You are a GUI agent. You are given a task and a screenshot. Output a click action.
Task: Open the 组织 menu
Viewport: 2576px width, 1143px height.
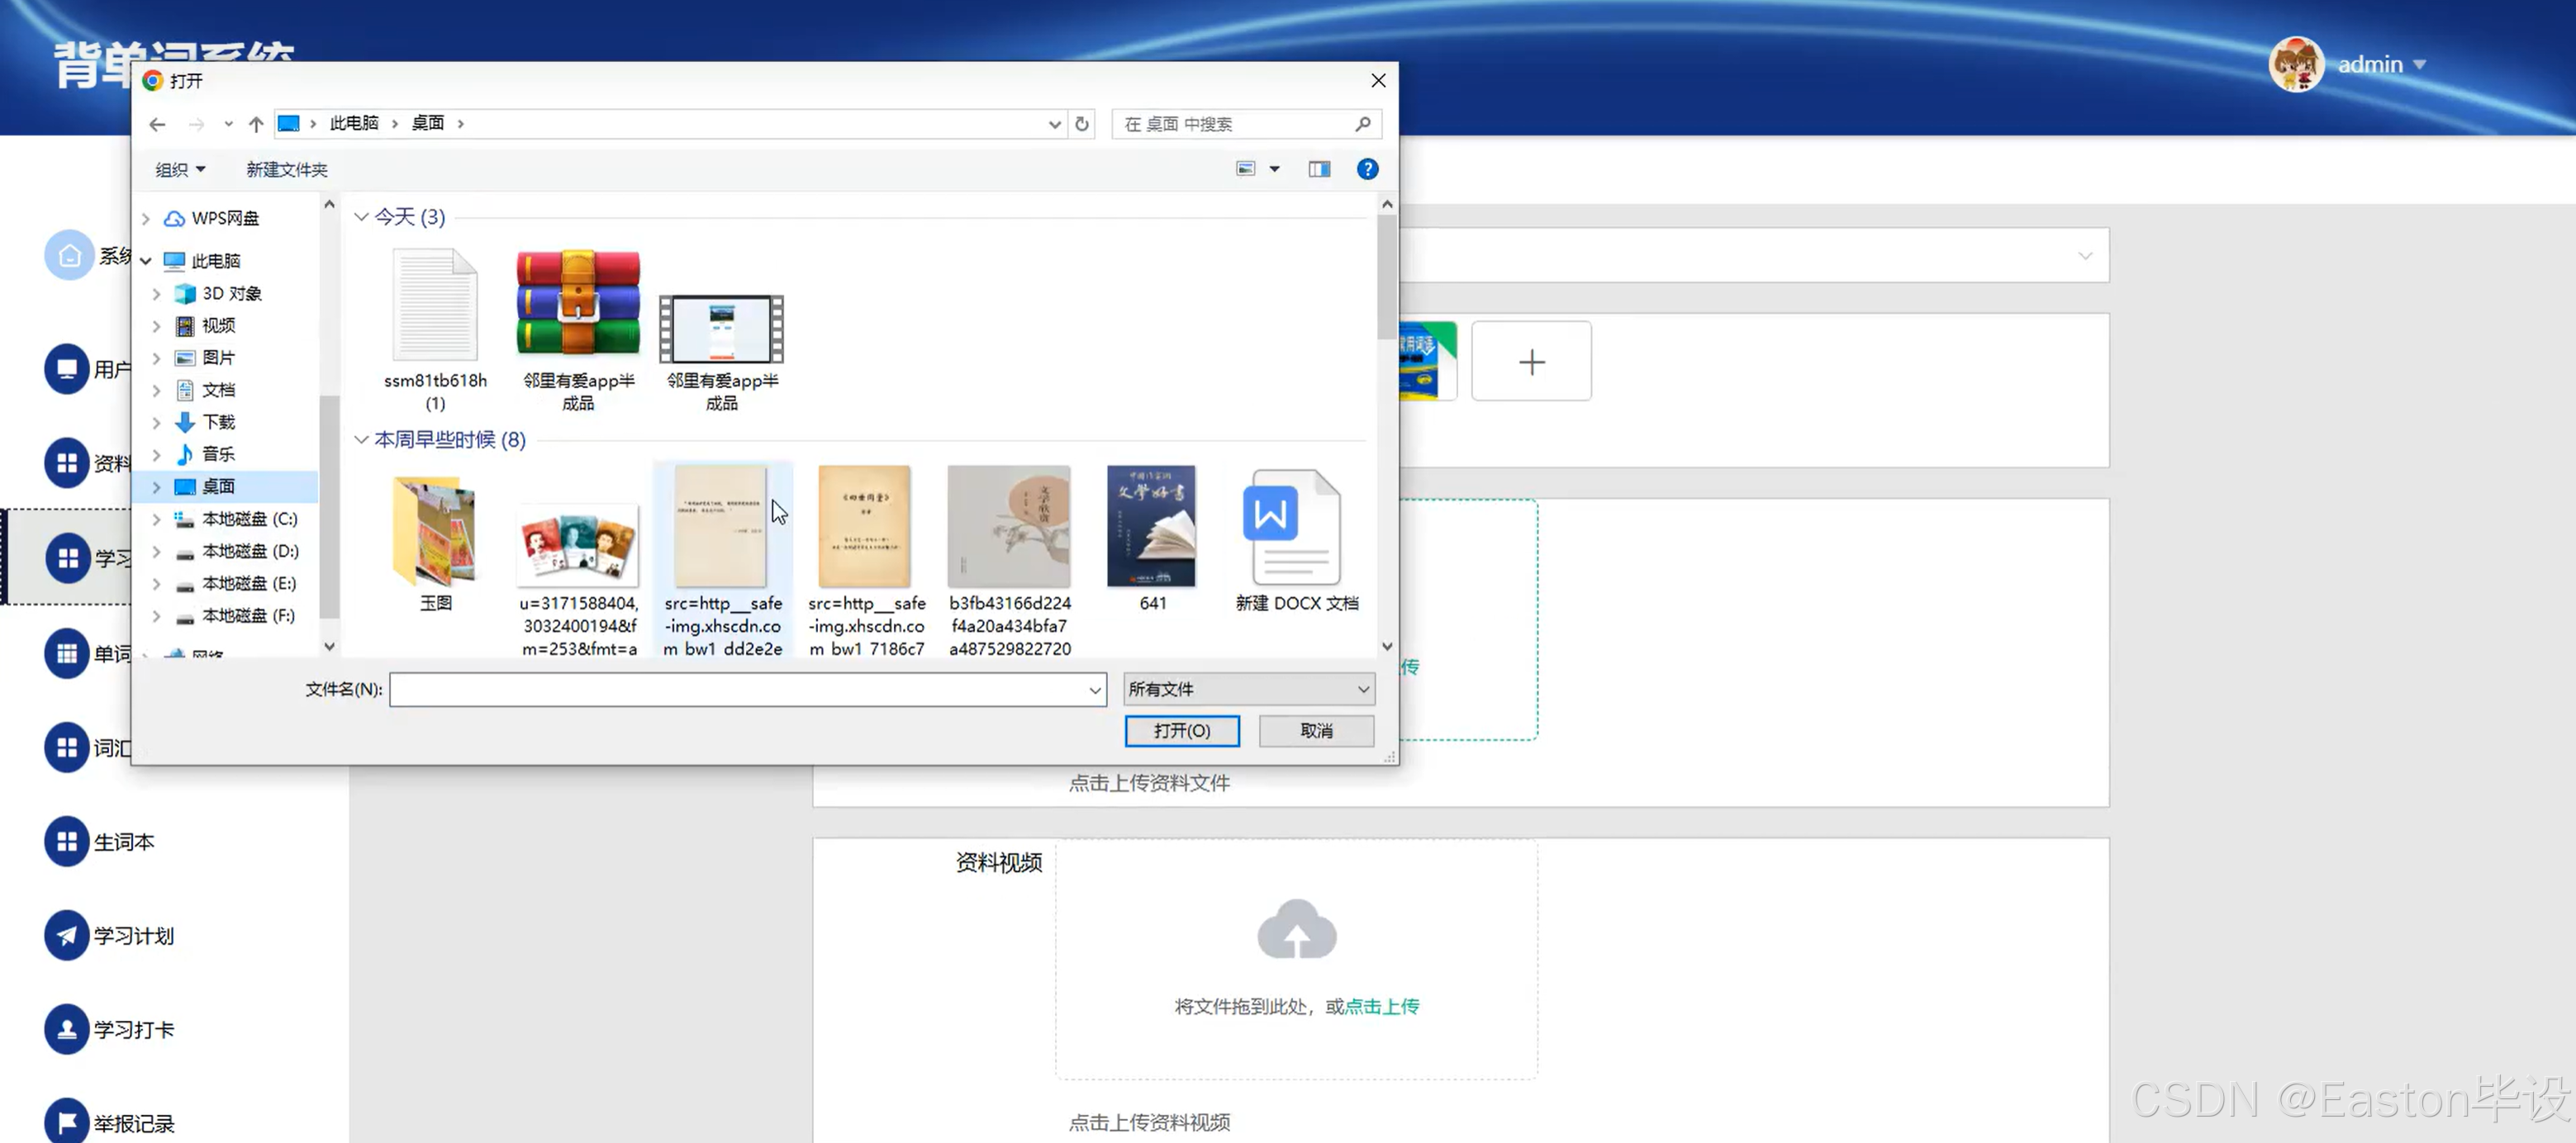(x=180, y=170)
